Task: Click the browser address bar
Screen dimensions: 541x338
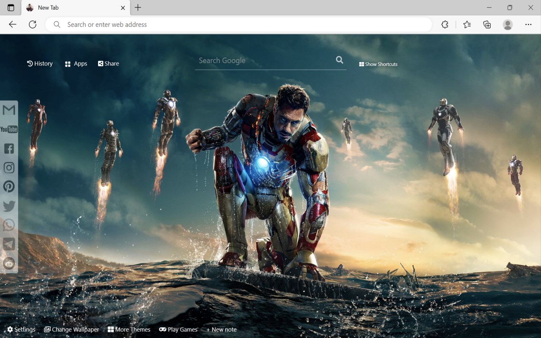Action: 238,25
